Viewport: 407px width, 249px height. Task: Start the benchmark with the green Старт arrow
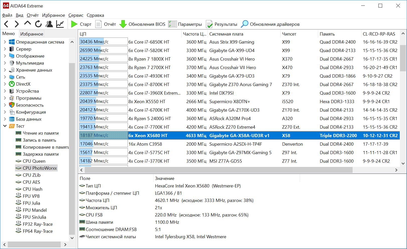74,24
